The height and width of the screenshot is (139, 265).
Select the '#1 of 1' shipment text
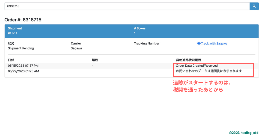tap(12, 33)
